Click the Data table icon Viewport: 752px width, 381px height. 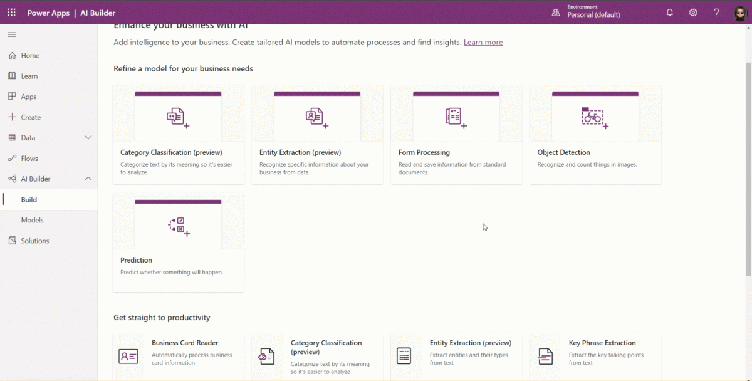[x=12, y=137]
